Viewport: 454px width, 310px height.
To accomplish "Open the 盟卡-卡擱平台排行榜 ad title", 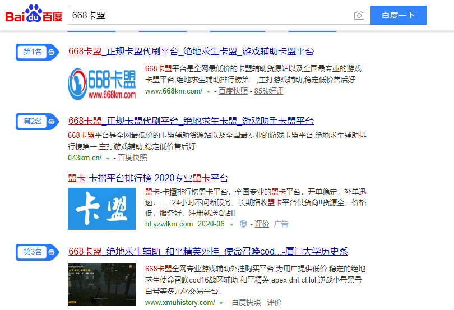I will 148,178.
